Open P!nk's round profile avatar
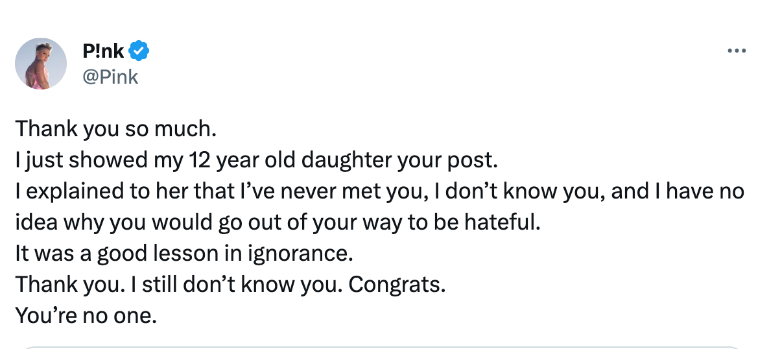 click(x=41, y=64)
